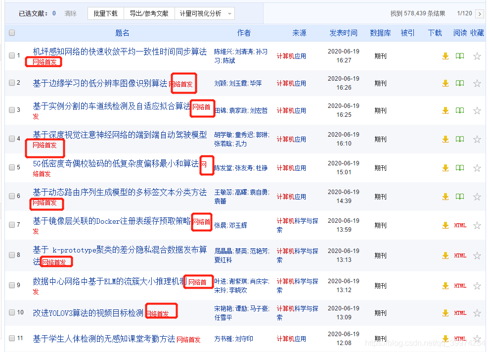Download the paper in row 7
This screenshot has height=352, width=490.
[x=445, y=225]
